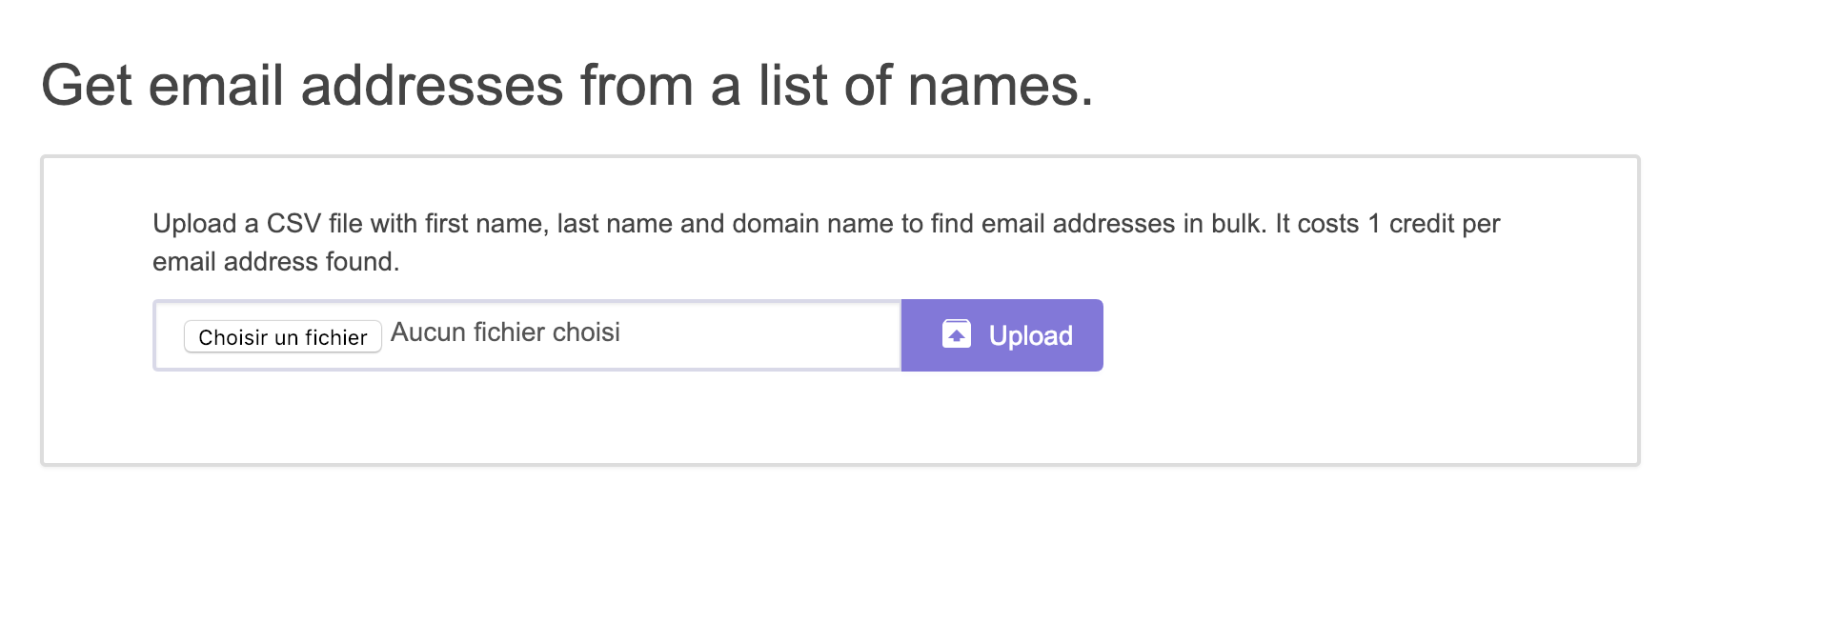Click the word 'Get' in the heading
This screenshot has width=1841, height=644.
tap(87, 86)
